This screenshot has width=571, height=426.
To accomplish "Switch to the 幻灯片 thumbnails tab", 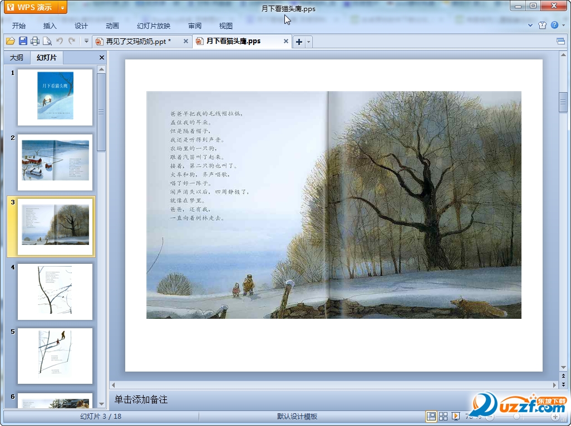I will pyautogui.click(x=47, y=57).
